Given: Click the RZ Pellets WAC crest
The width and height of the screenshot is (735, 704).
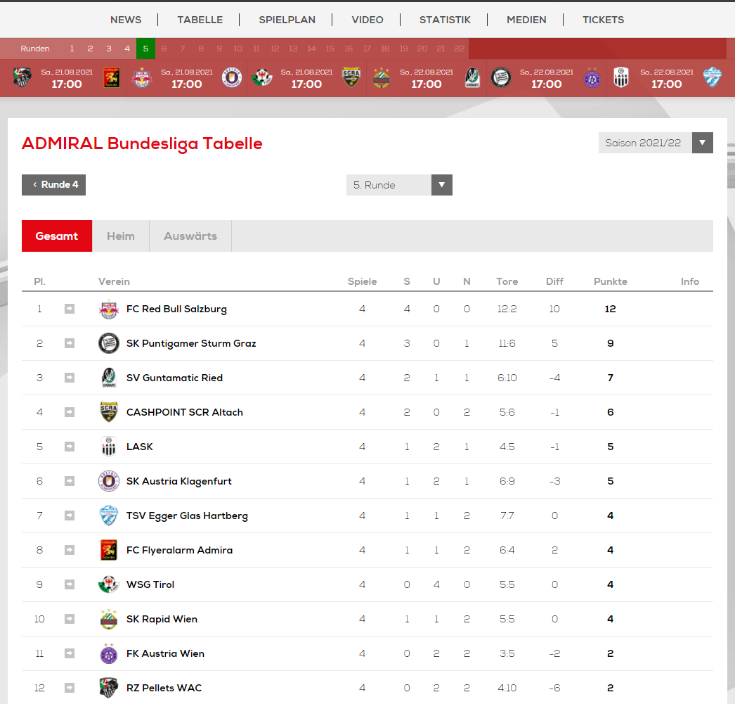Looking at the screenshot, I should click(x=109, y=689).
